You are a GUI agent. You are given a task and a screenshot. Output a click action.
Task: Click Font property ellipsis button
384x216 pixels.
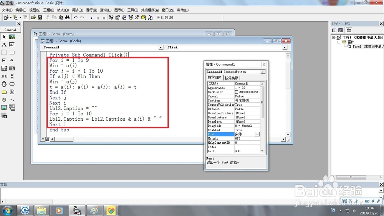(x=257, y=135)
